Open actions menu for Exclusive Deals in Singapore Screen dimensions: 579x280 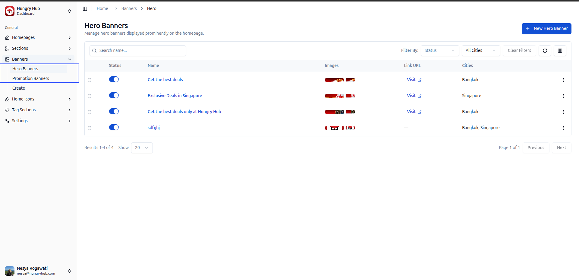click(x=563, y=96)
